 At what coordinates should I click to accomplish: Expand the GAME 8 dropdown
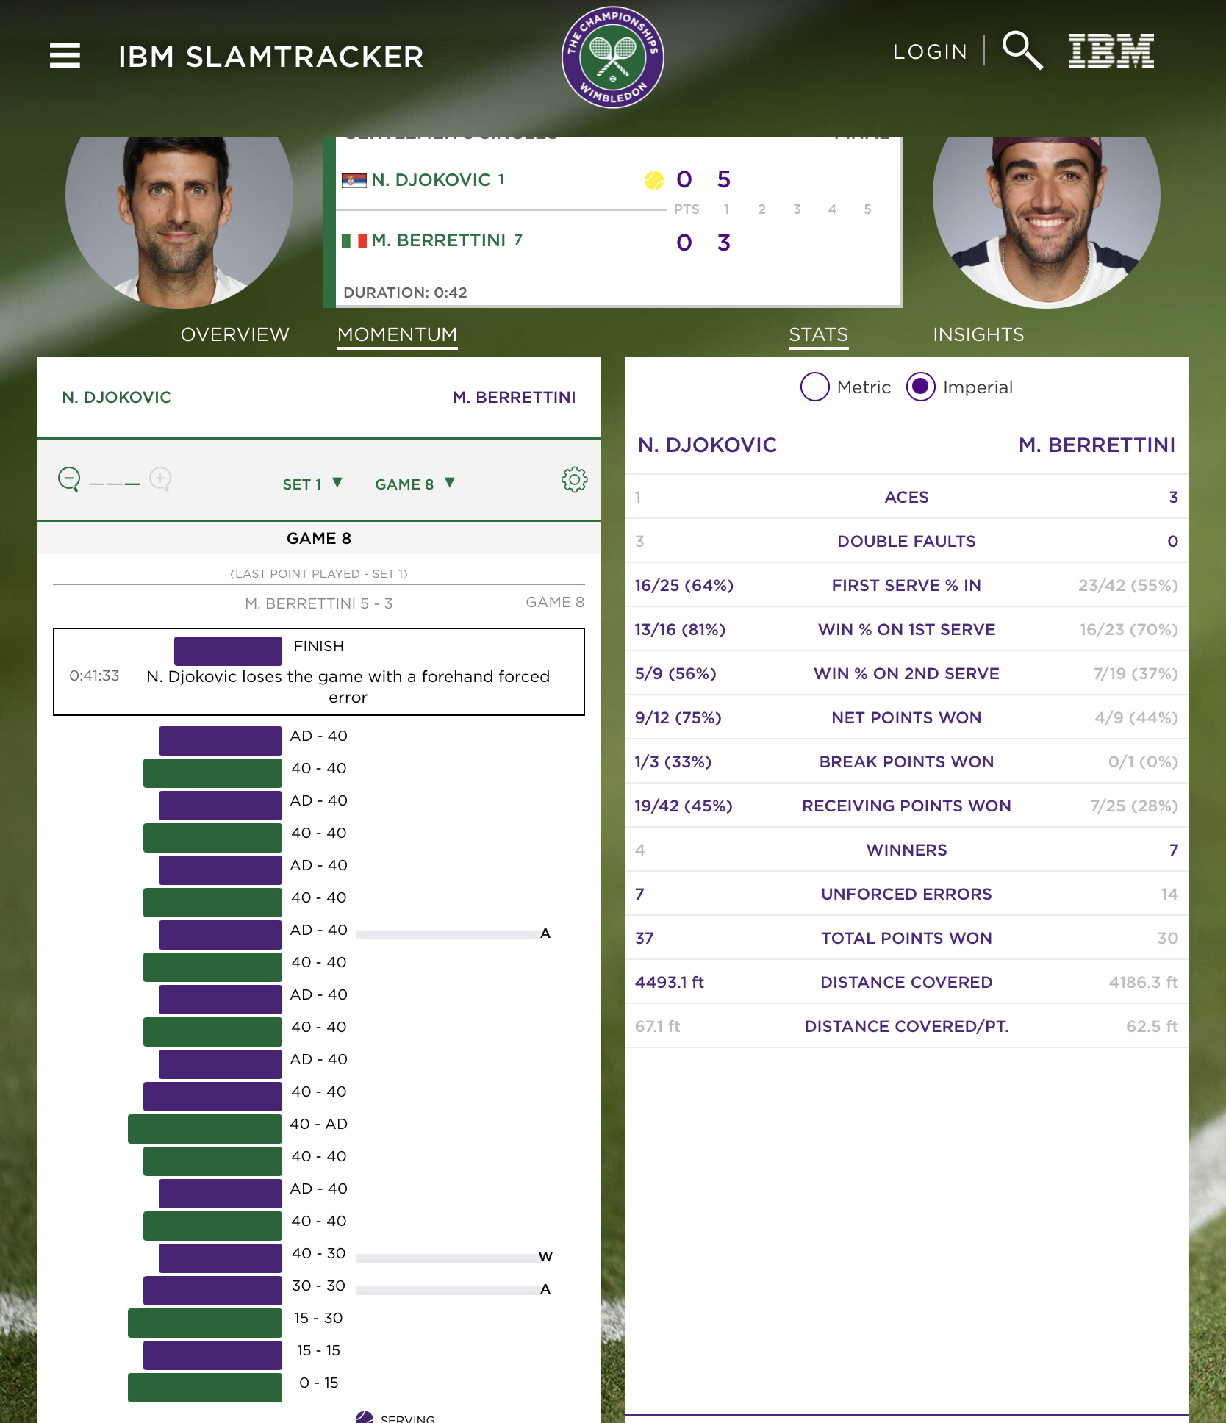click(x=415, y=484)
